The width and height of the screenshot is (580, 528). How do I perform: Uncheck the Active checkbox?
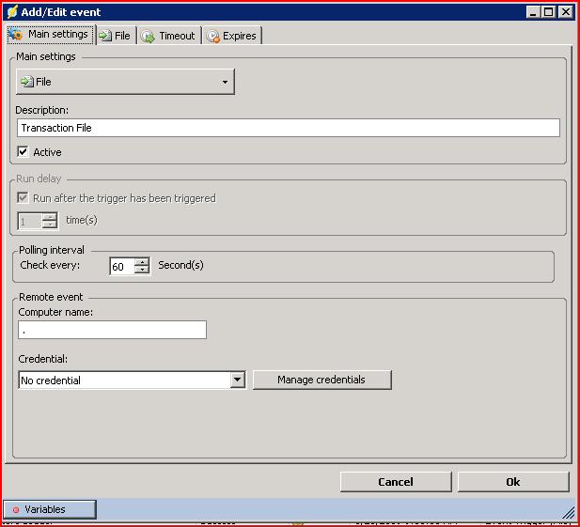24,152
